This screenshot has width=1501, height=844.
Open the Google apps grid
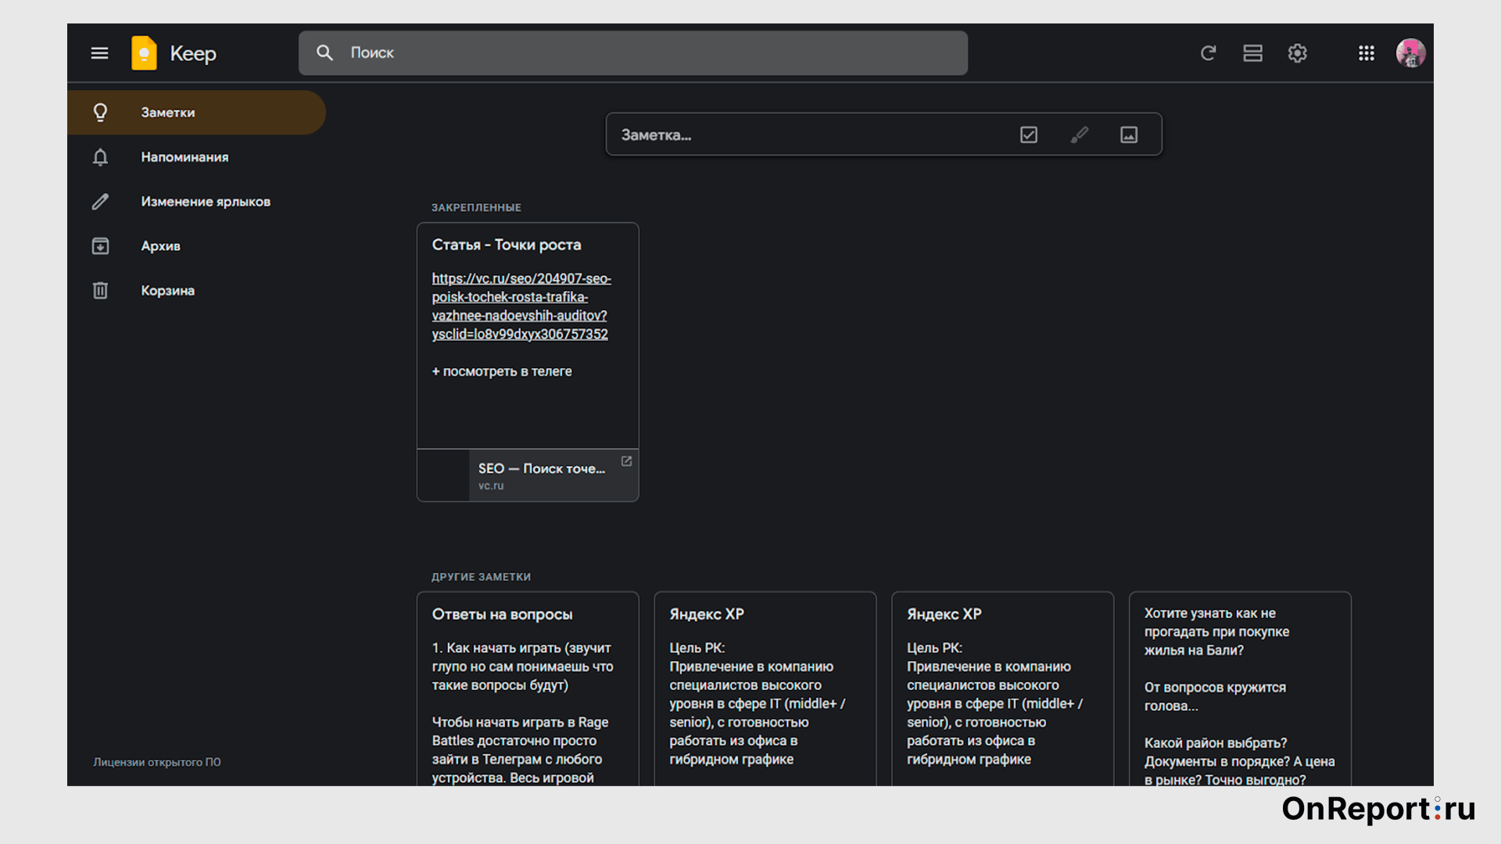[x=1367, y=53]
